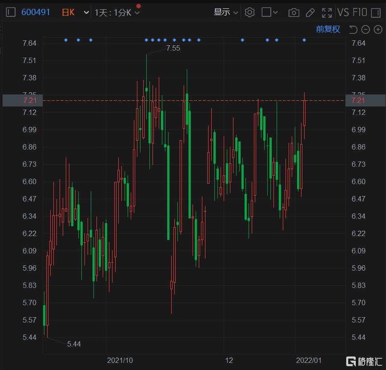
Task: Open chart settings gear icon
Action: [x=249, y=12]
